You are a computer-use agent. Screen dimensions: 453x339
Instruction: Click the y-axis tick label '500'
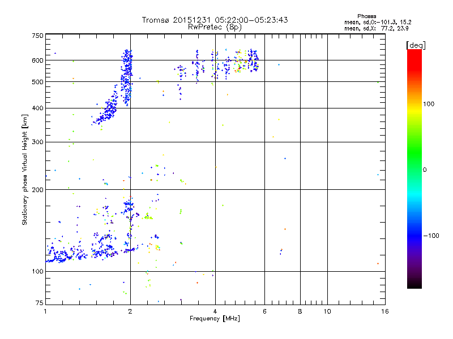coord(37,82)
